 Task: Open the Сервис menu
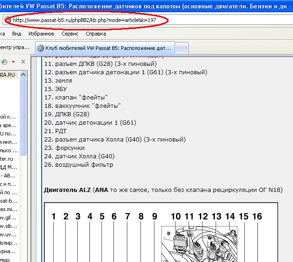click(70, 34)
